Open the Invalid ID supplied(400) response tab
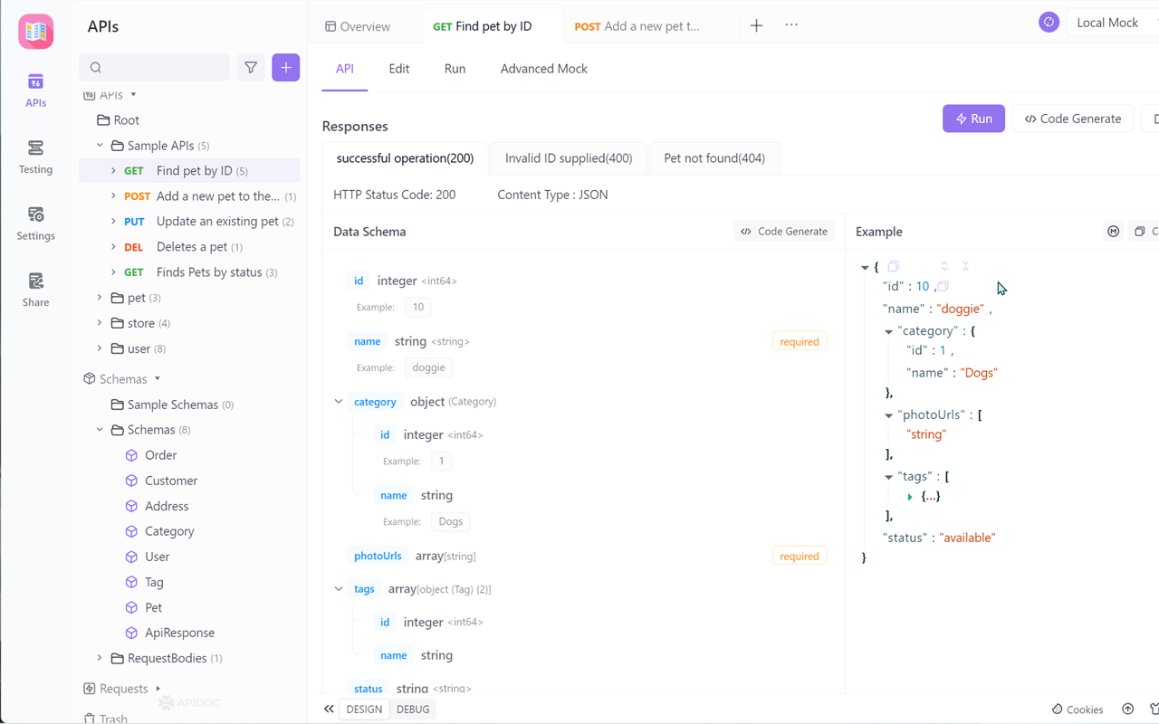 tap(568, 157)
